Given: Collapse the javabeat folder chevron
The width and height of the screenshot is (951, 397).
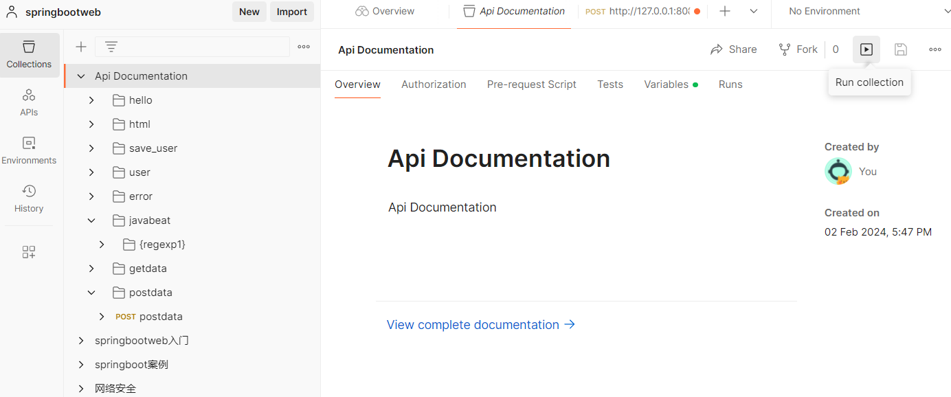Looking at the screenshot, I should (91, 220).
